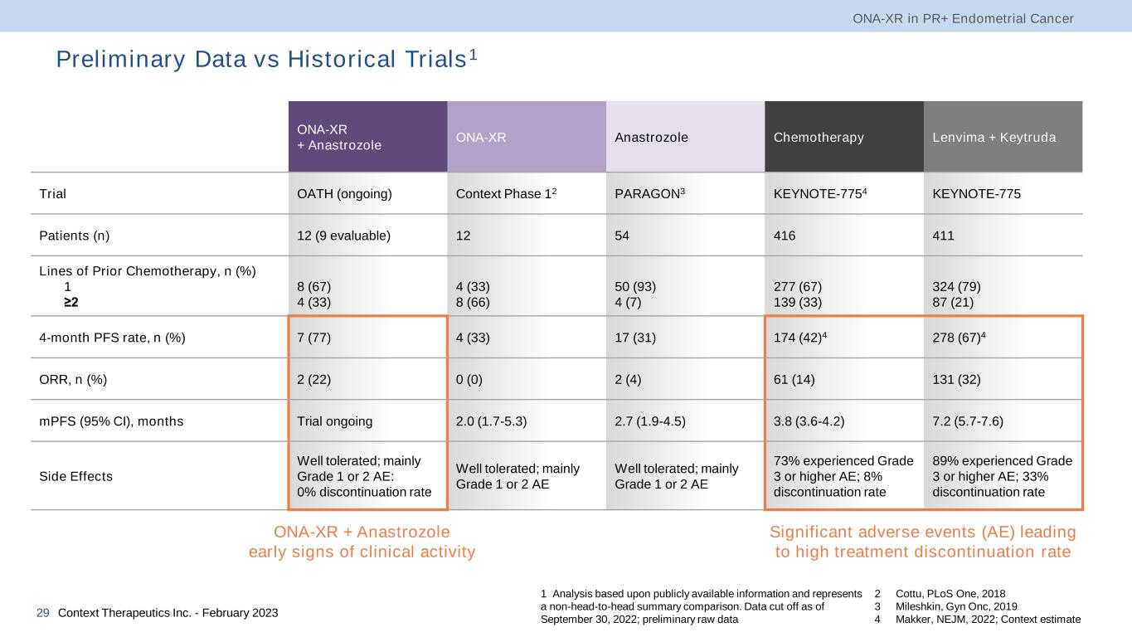
Task: Click the '7 (77)' PFS rate value
Action: click(314, 337)
